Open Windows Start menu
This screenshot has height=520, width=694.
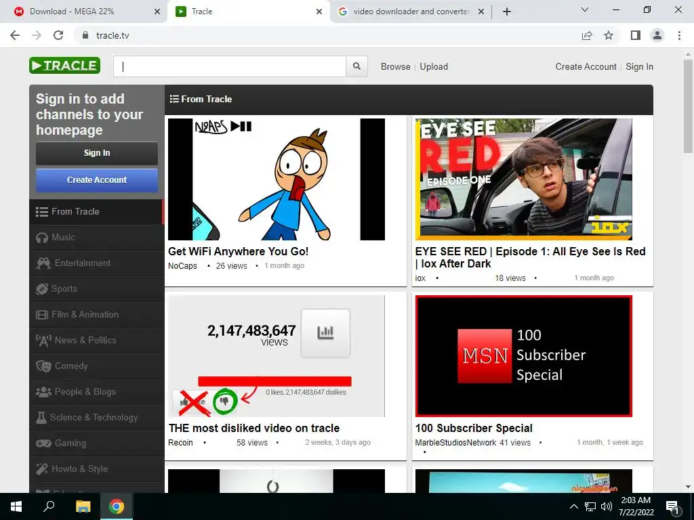[16, 506]
